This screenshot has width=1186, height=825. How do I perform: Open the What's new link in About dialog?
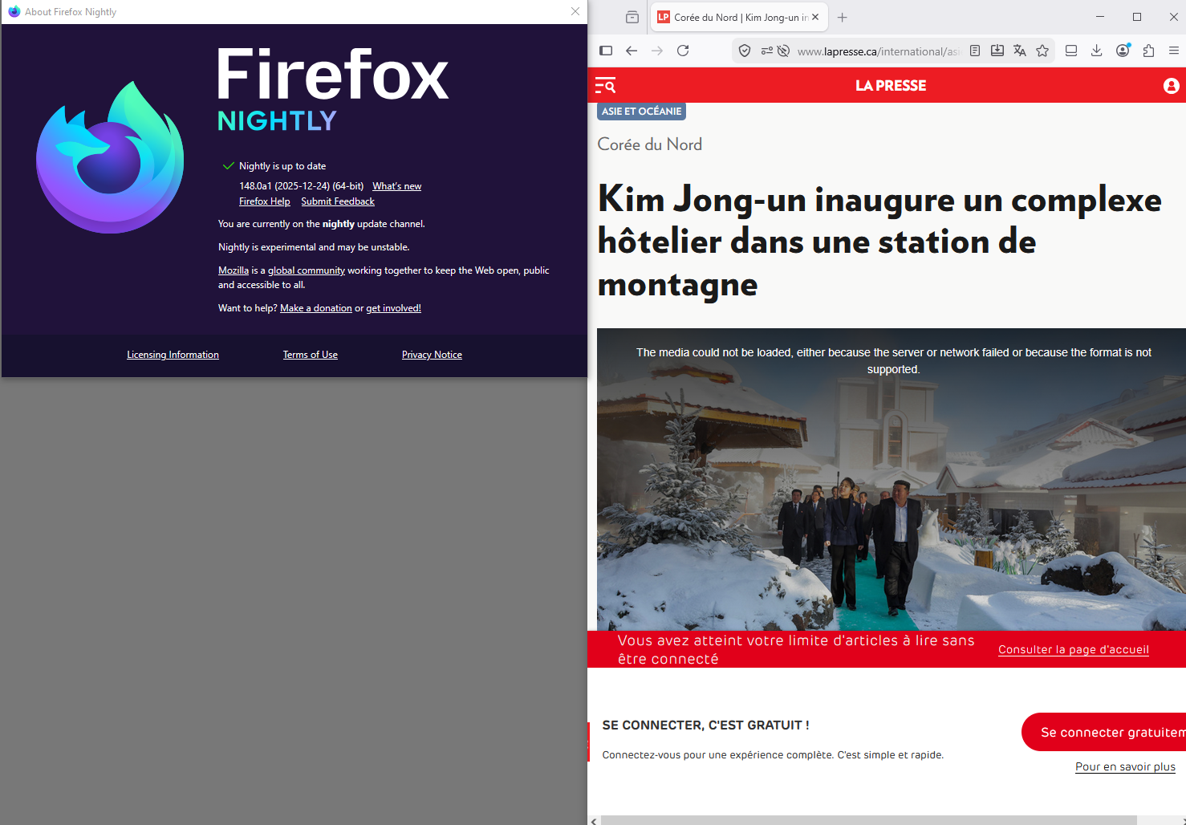[x=396, y=186]
